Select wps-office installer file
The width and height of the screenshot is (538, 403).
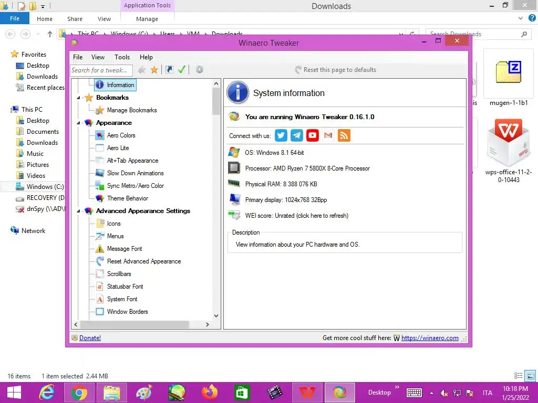tap(509, 151)
